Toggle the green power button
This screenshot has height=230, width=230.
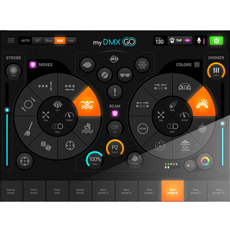pyautogui.click(x=216, y=40)
